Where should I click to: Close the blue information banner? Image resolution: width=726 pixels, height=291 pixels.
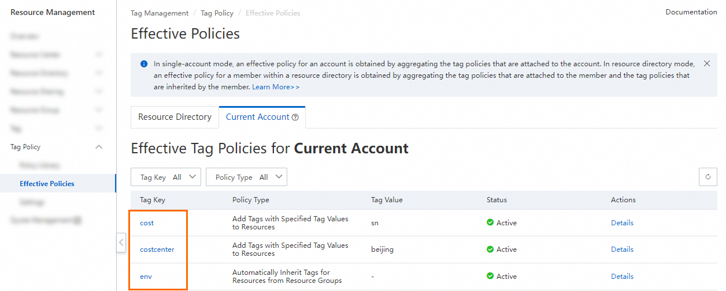click(707, 63)
